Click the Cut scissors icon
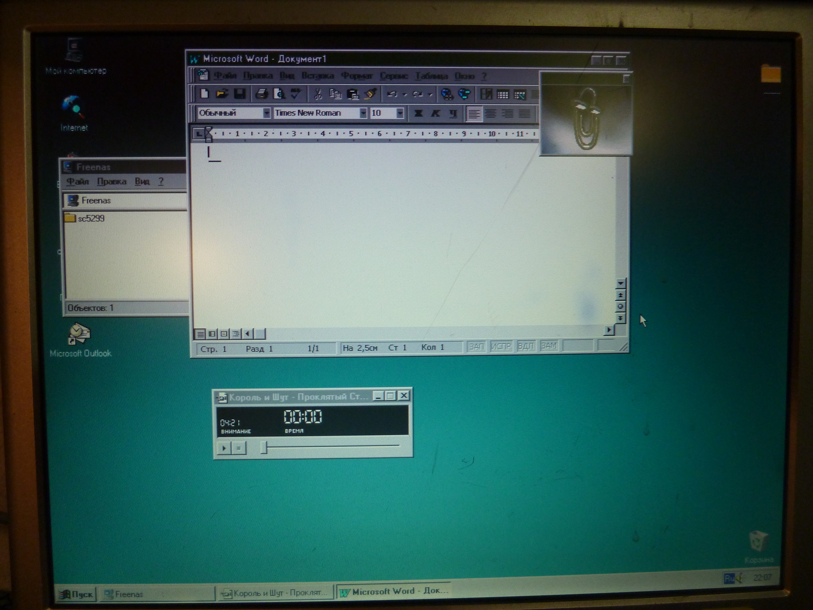This screenshot has width=813, height=610. pos(318,94)
